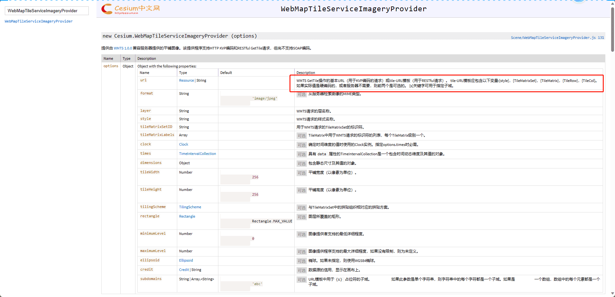Select the 'tileMatrixLabels' parameter name

pyautogui.click(x=157, y=135)
